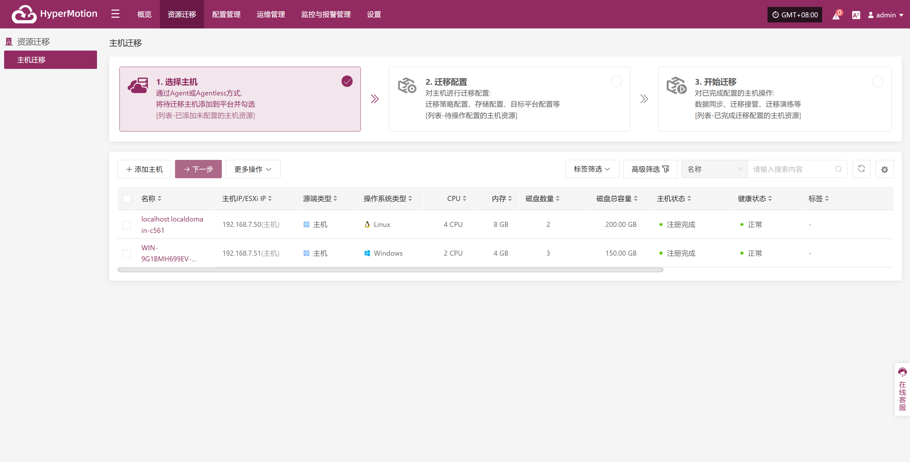Image resolution: width=910 pixels, height=462 pixels.
Task: Sort by 操作系统类型 column arrows
Action: 410,198
